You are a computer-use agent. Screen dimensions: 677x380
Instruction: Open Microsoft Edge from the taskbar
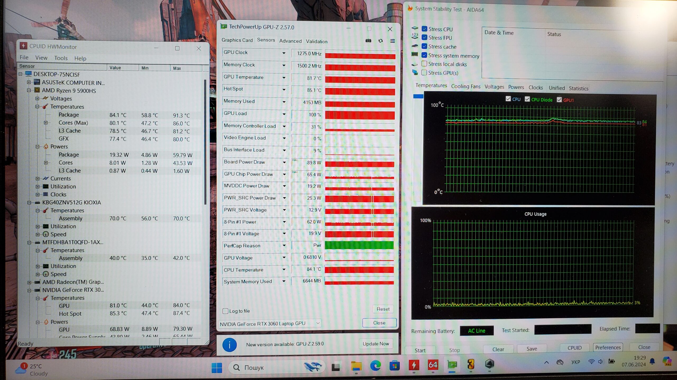coord(375,365)
